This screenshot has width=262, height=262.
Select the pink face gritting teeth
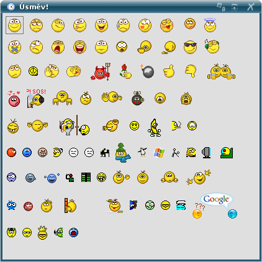42,153
